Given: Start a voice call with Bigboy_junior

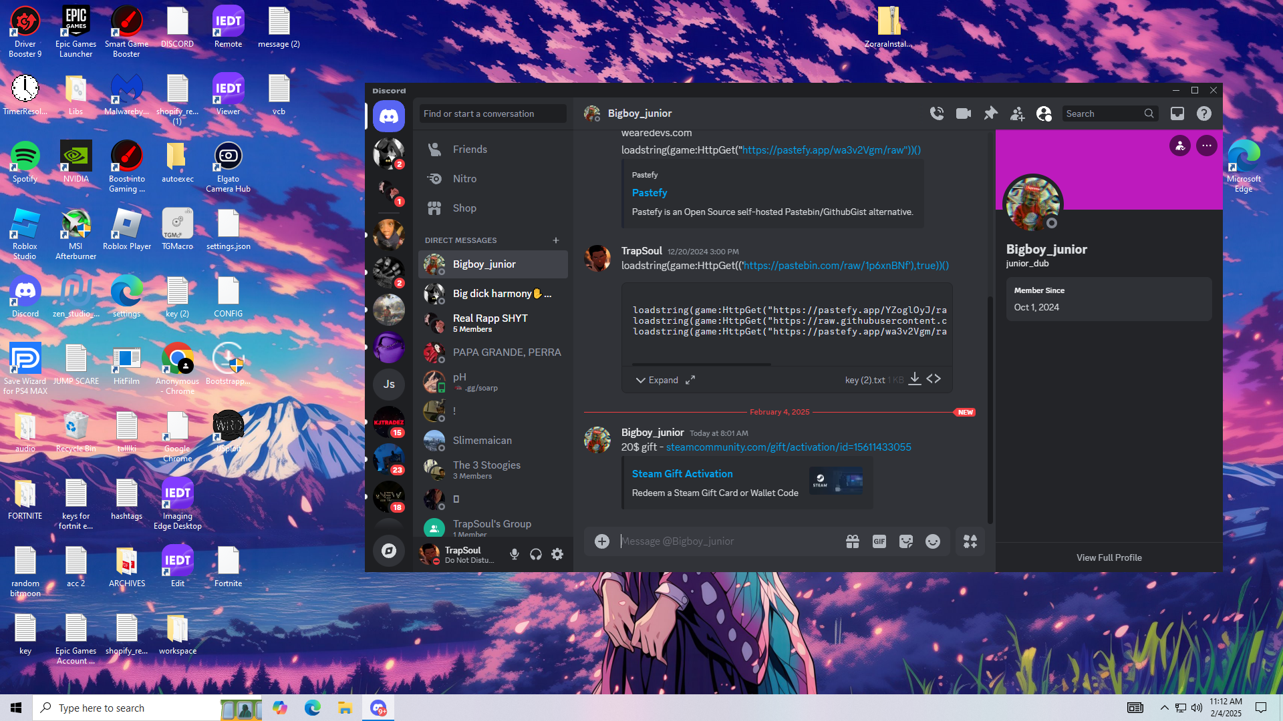Looking at the screenshot, I should (x=937, y=113).
